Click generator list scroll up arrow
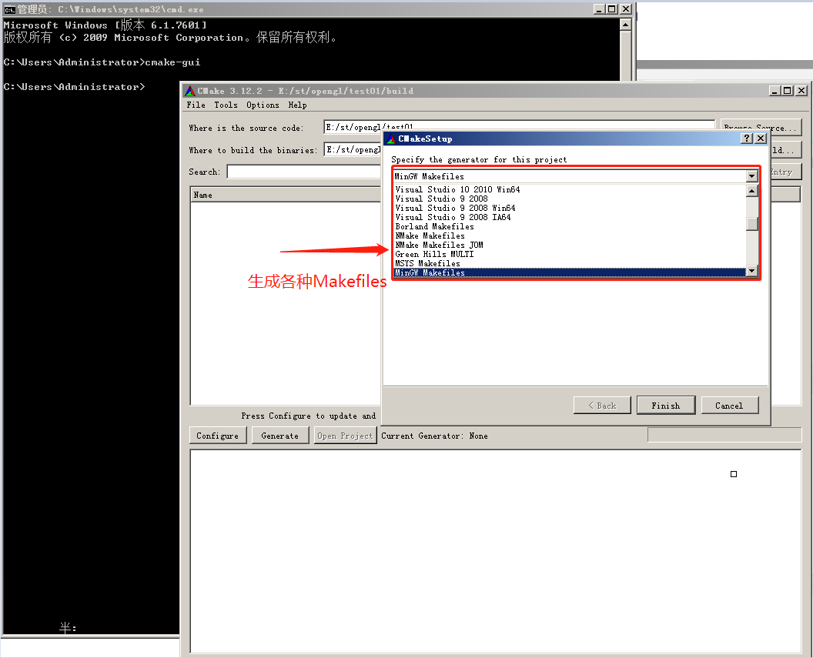Screen dimensions: 813x658 (x=752, y=191)
